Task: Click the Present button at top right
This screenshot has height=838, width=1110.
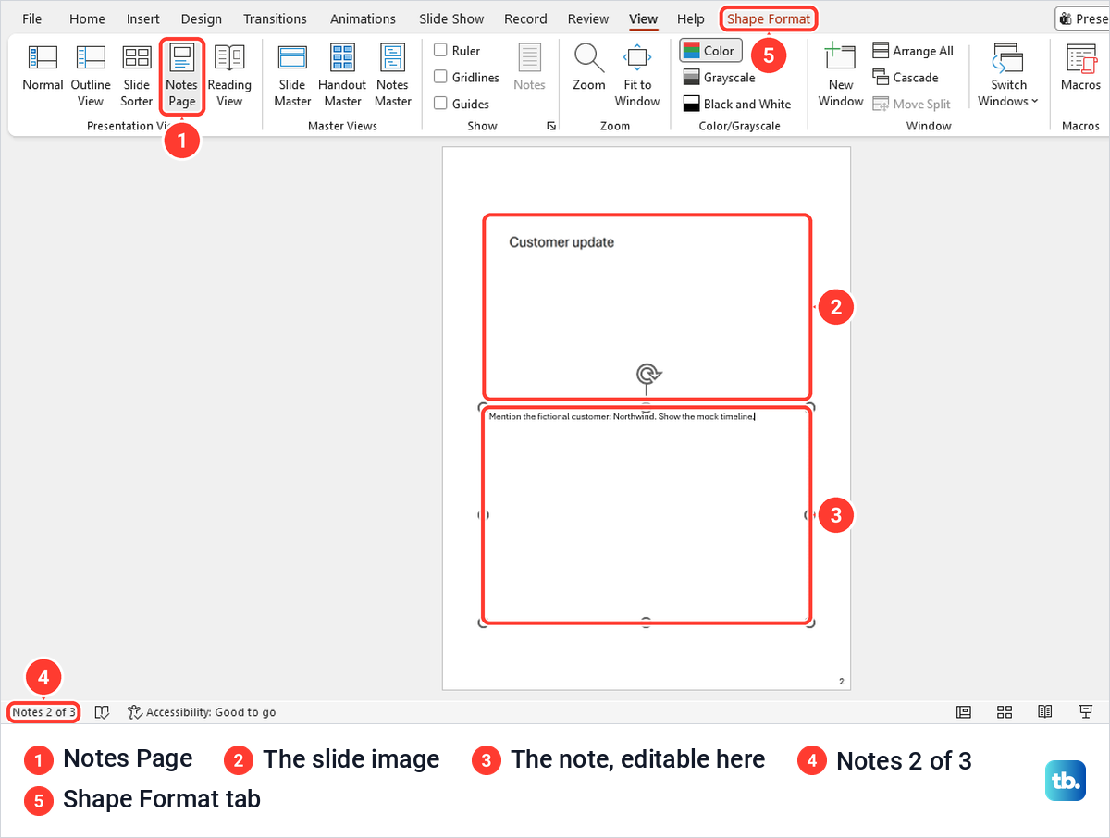Action: (x=1083, y=18)
